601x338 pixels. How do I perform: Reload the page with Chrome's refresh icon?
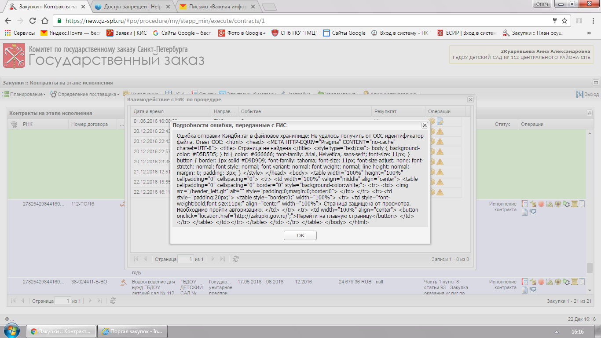coord(33,21)
